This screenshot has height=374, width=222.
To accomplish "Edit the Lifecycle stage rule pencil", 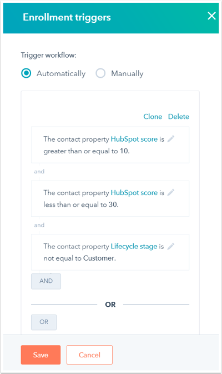I will click(x=171, y=246).
